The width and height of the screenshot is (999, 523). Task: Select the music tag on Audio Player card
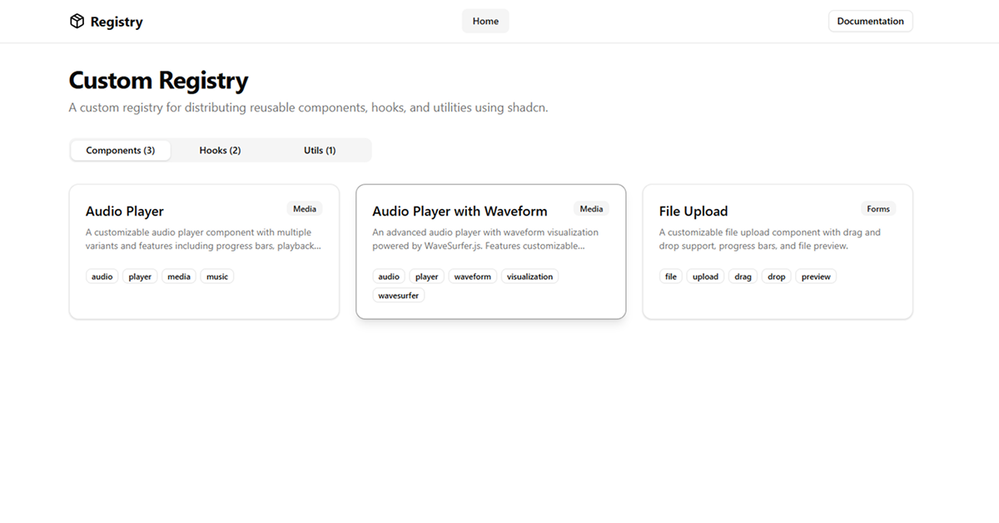click(x=216, y=276)
